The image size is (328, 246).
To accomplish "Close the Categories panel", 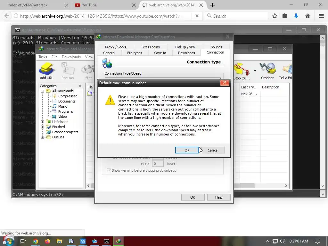I will (x=80, y=86).
